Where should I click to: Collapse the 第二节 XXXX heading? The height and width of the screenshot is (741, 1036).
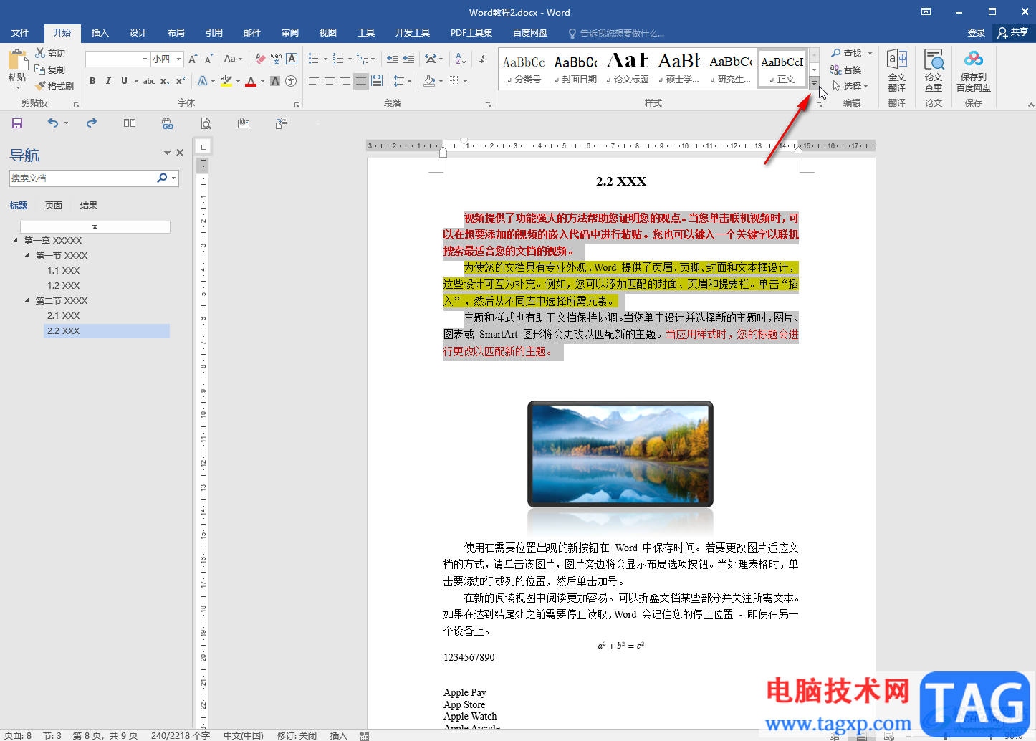coord(27,300)
